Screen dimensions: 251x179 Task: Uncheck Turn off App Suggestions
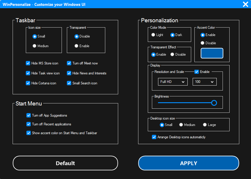pos(28,115)
